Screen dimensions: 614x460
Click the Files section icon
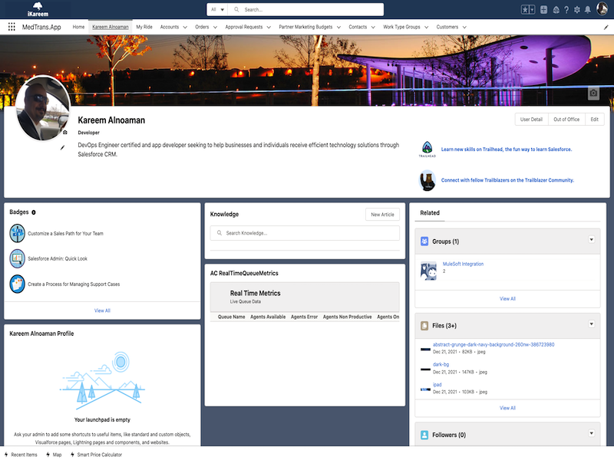coord(424,326)
